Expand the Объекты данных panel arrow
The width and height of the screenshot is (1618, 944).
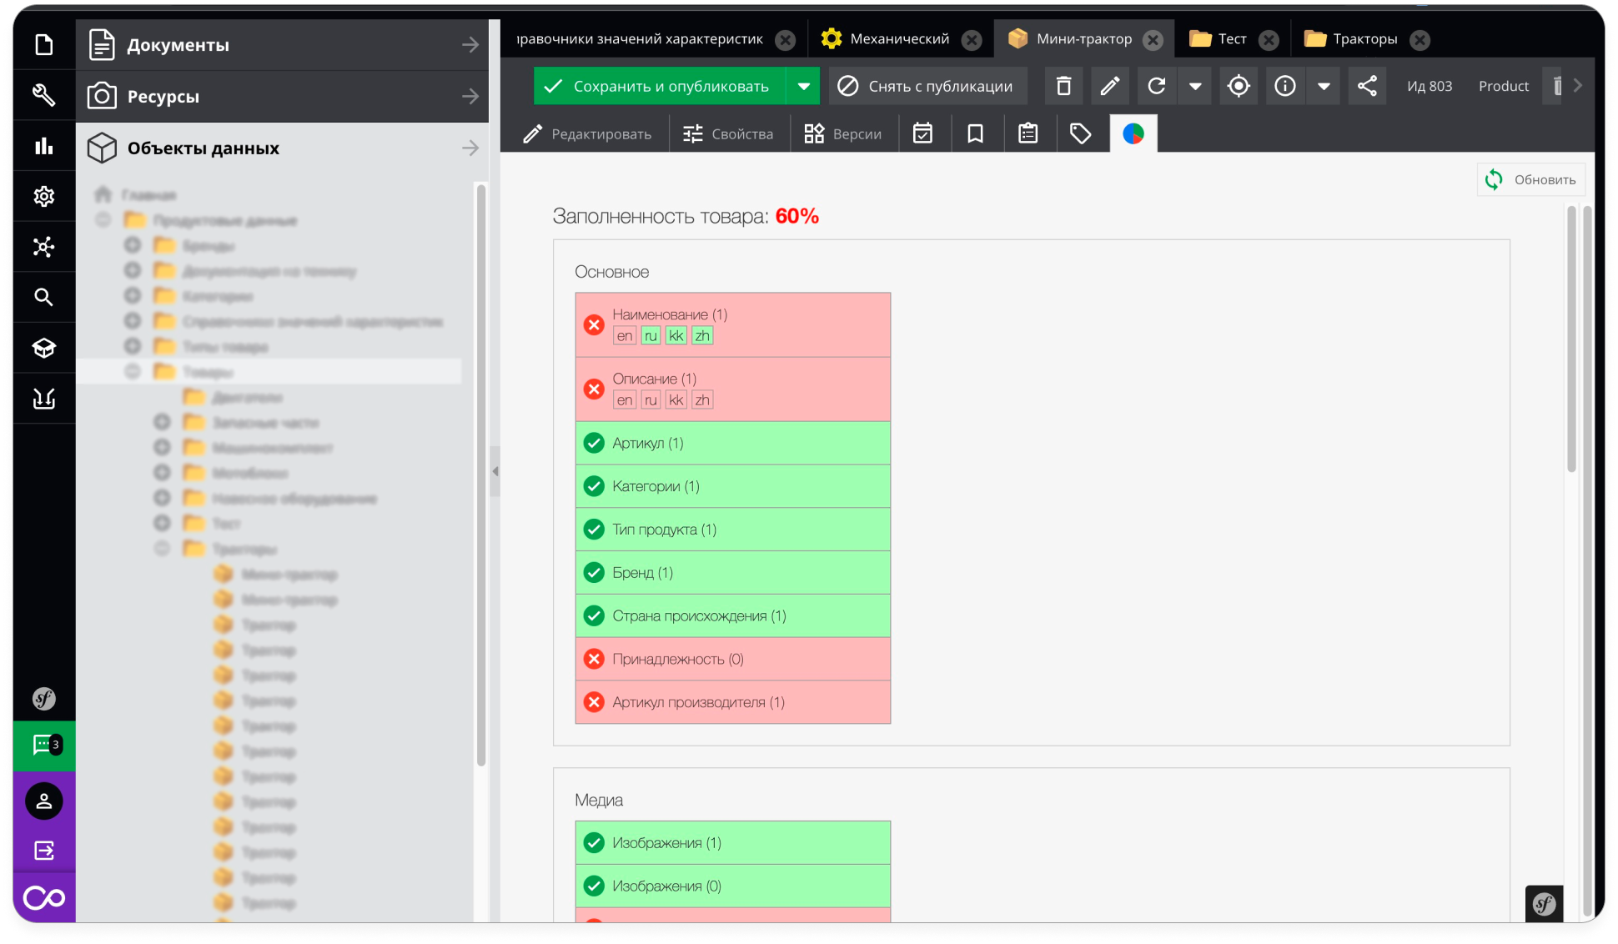[470, 148]
